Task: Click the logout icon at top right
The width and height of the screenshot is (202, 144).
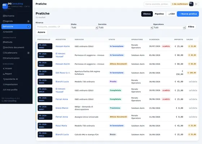Action: 196,4
